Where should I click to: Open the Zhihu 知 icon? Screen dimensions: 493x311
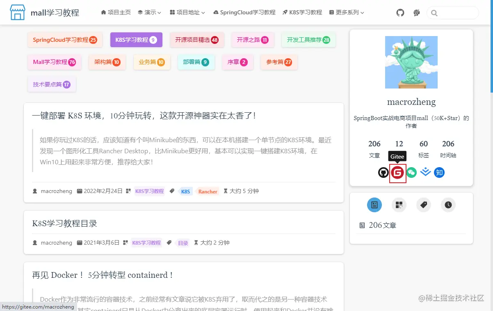coord(439,173)
